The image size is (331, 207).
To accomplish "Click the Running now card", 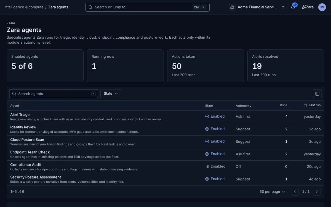I will point(125,66).
